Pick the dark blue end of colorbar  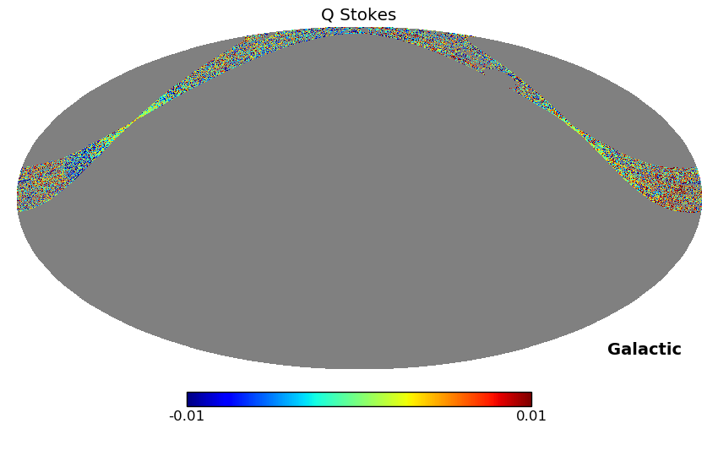click(193, 399)
